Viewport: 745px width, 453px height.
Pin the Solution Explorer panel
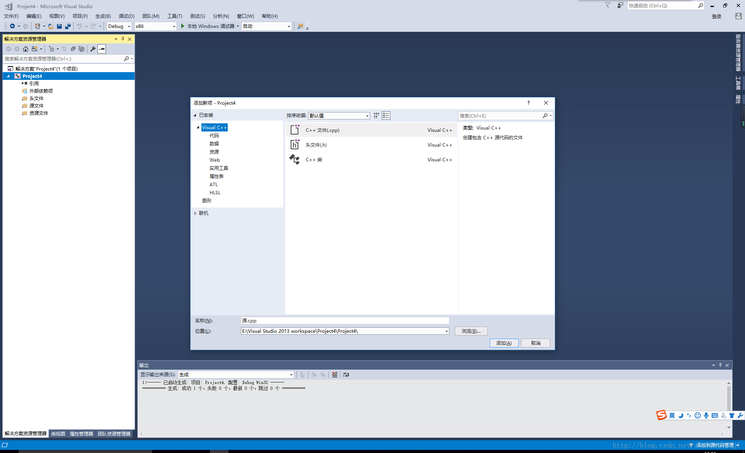point(123,39)
